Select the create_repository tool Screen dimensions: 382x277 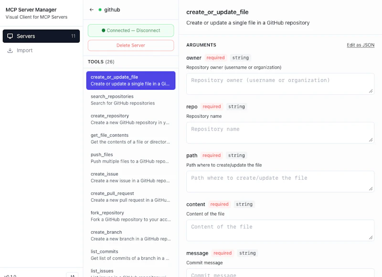(131, 119)
